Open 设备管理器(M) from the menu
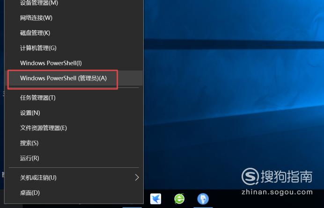Image resolution: width=324 pixels, height=208 pixels. click(74, 3)
